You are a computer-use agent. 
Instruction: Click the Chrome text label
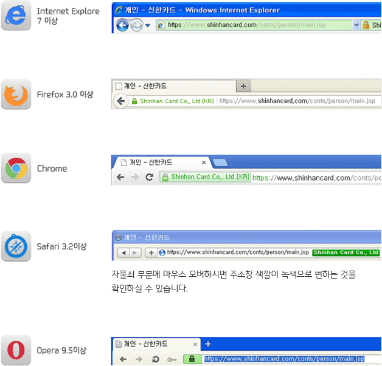(52, 168)
